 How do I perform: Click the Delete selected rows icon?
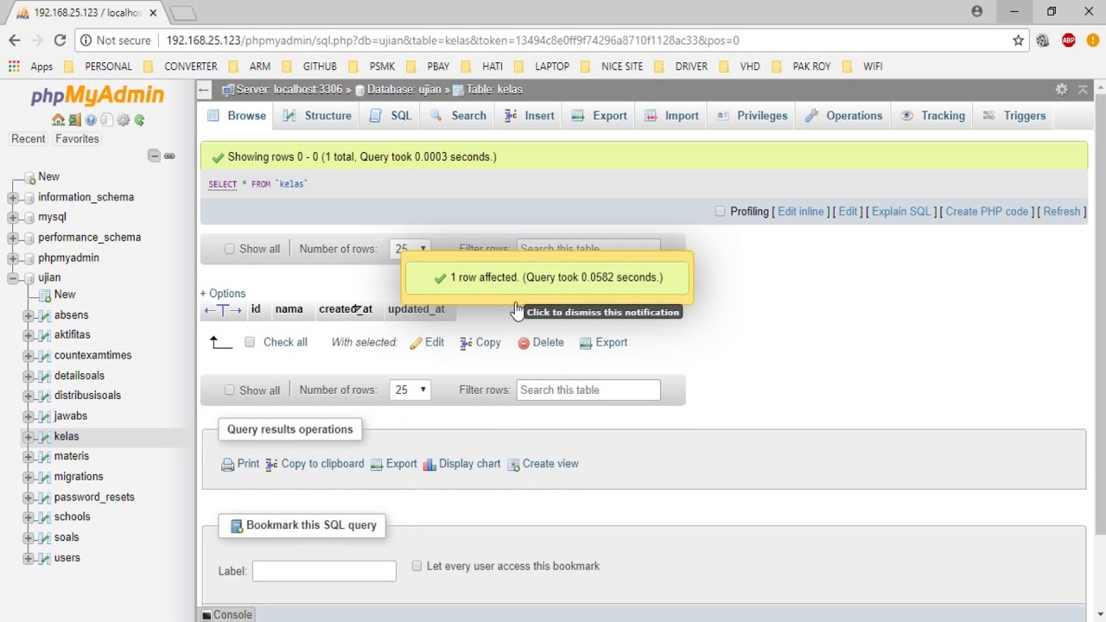point(524,343)
